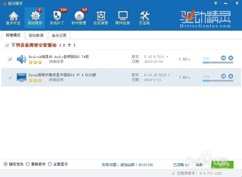
Task: Click the signal strength icon in status bar
Action: [173, 173]
